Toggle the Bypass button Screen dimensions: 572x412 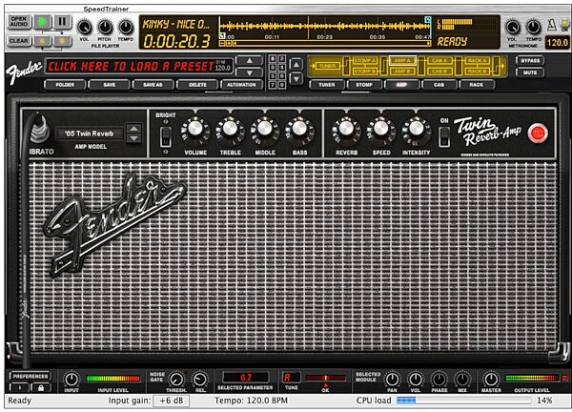(x=530, y=61)
